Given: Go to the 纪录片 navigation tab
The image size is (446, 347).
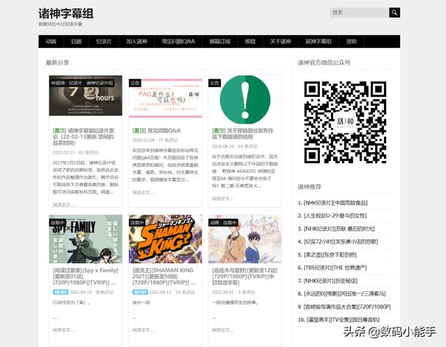Looking at the screenshot, I should tap(104, 42).
